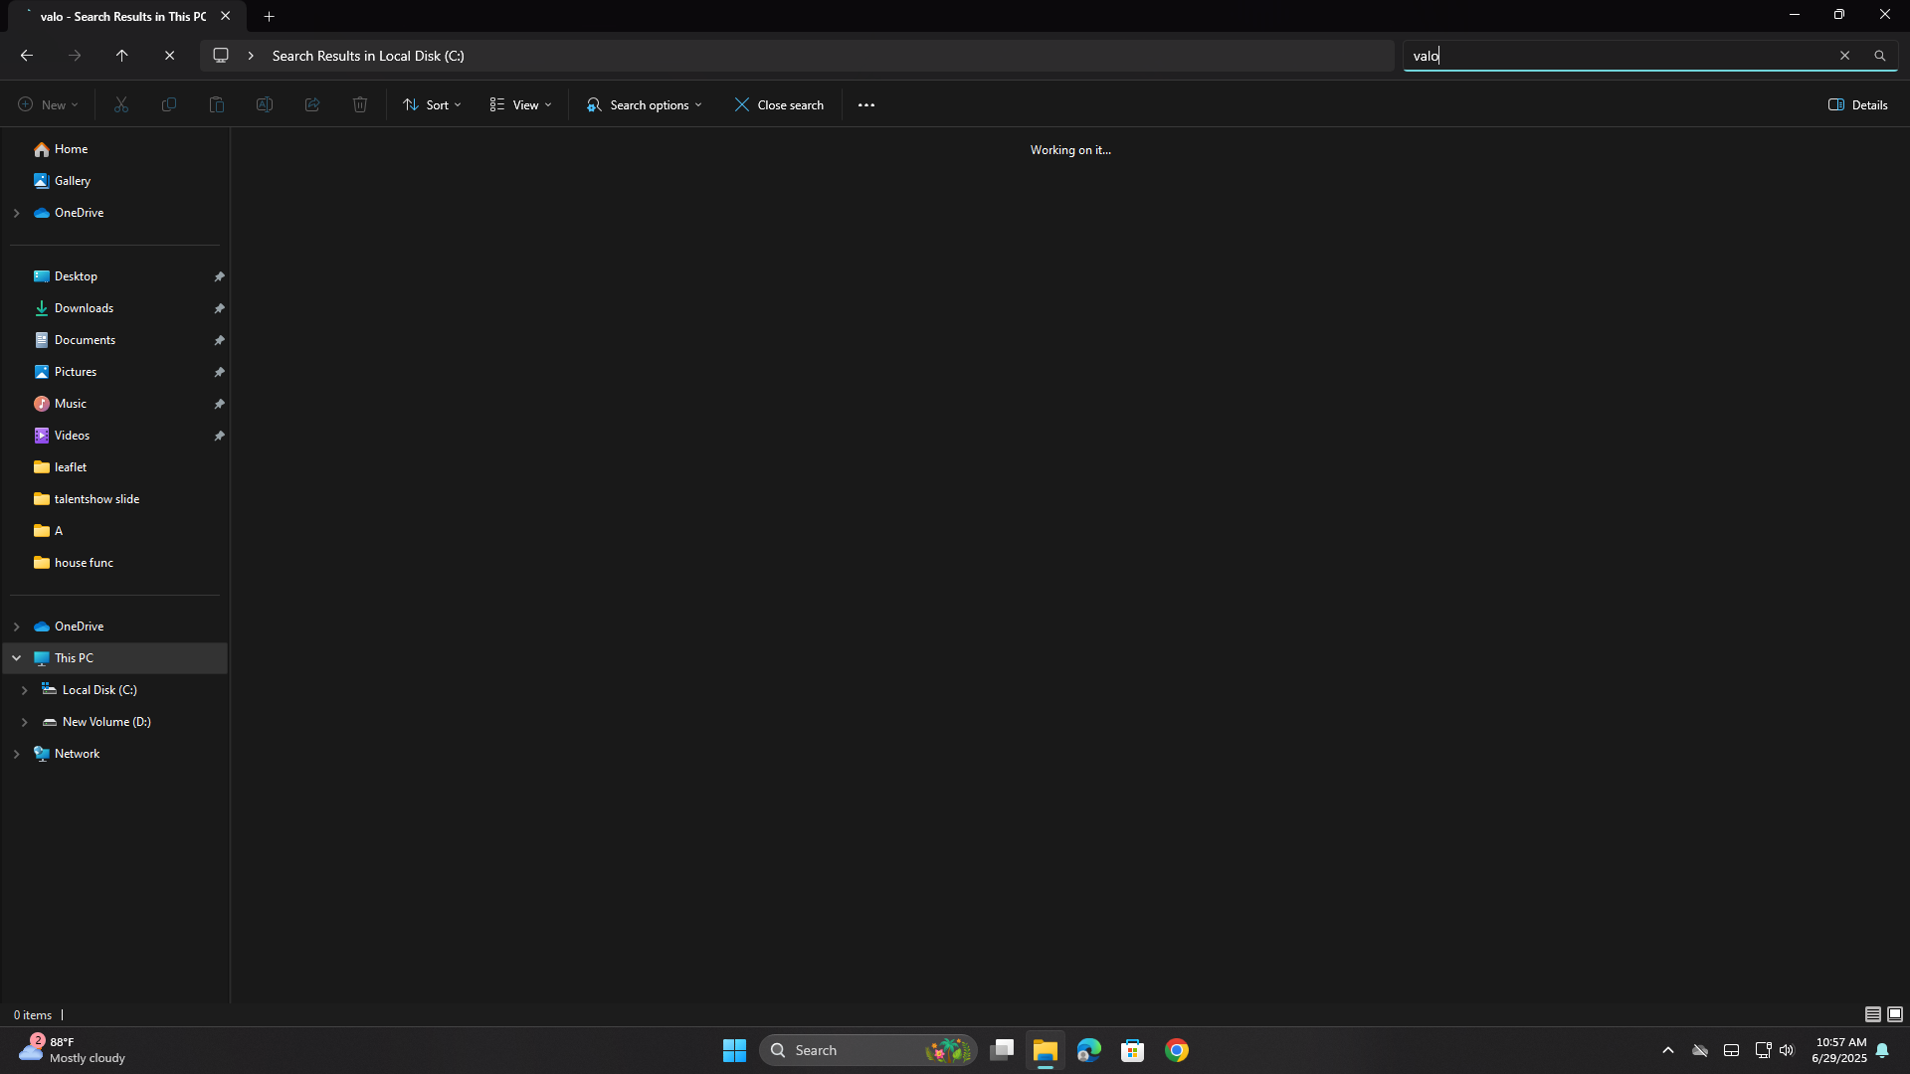Click the network status tray icon
The image size is (1910, 1074).
click(x=1763, y=1050)
